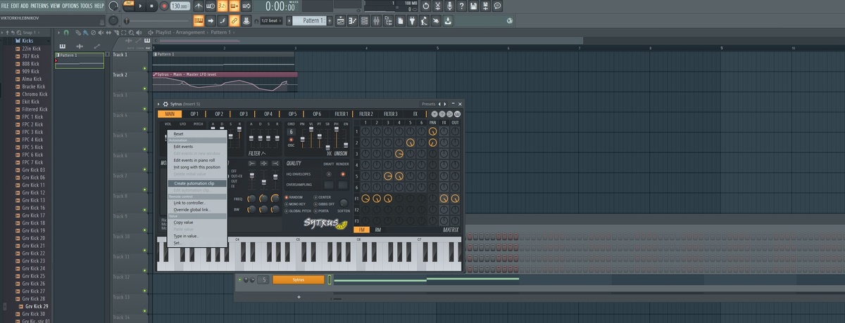The width and height of the screenshot is (845, 323).
Task: Open the FILE menu
Action: coord(4,5)
